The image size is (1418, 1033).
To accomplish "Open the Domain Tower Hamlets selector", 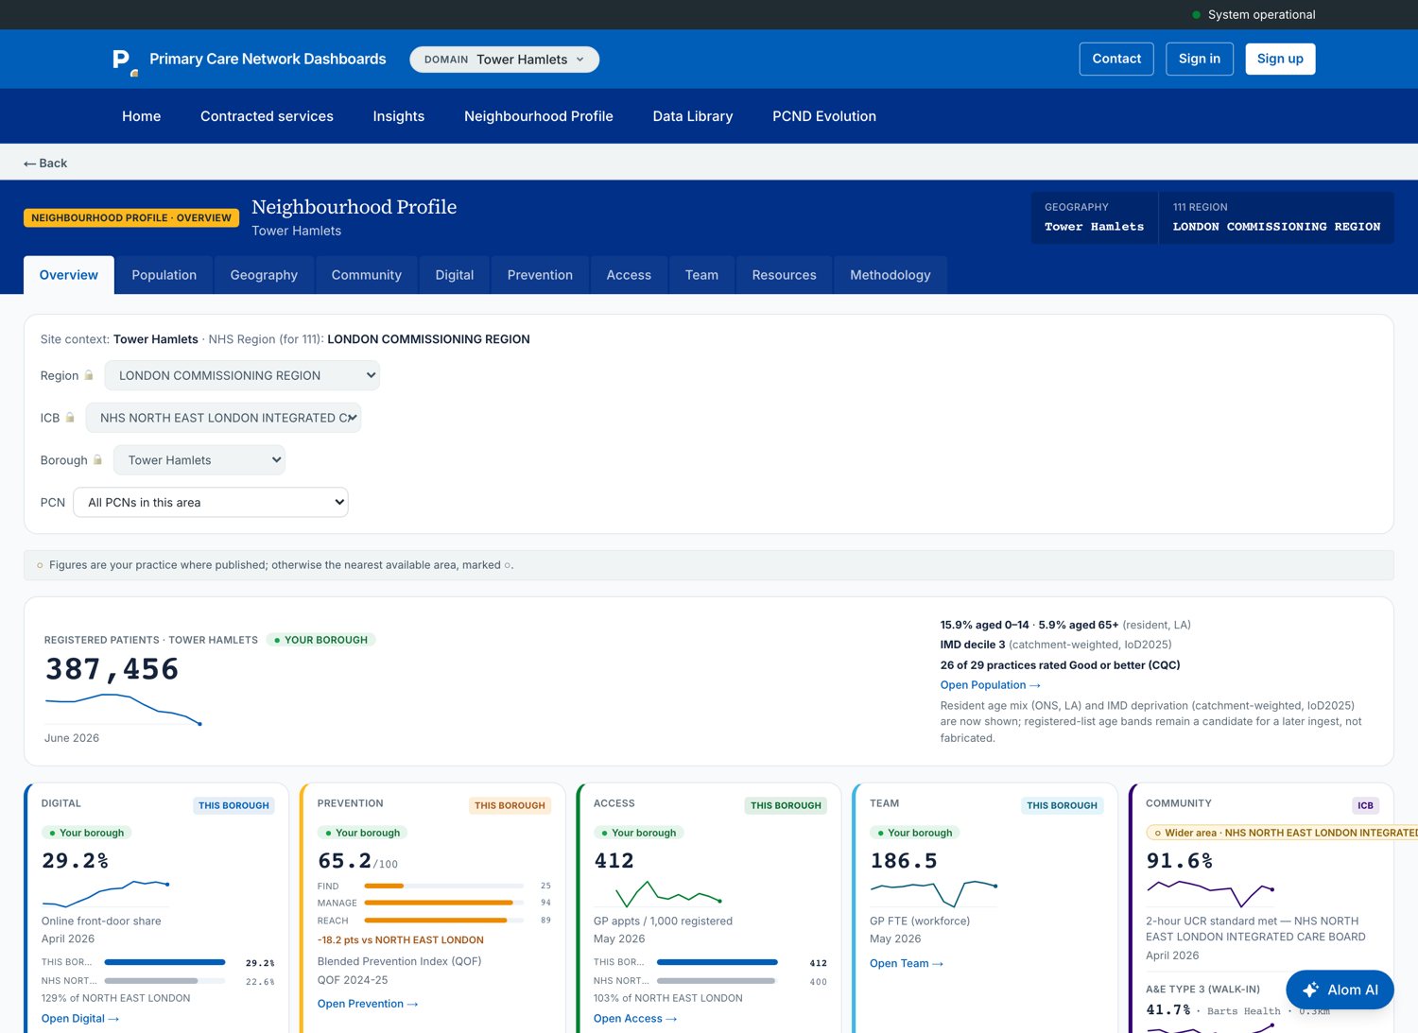I will pyautogui.click(x=504, y=60).
